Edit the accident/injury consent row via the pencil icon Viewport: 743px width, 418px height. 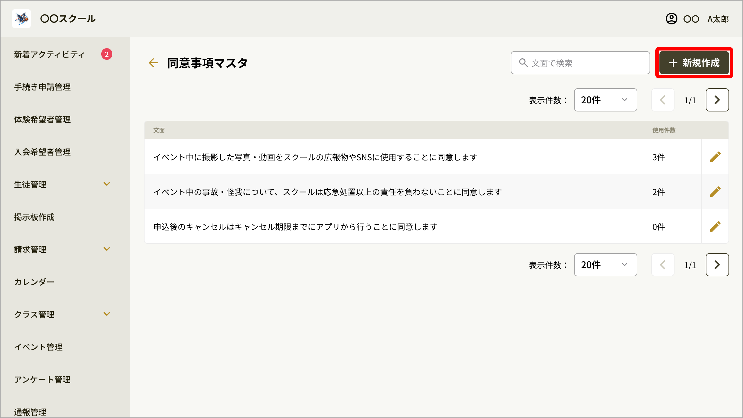coord(715,192)
